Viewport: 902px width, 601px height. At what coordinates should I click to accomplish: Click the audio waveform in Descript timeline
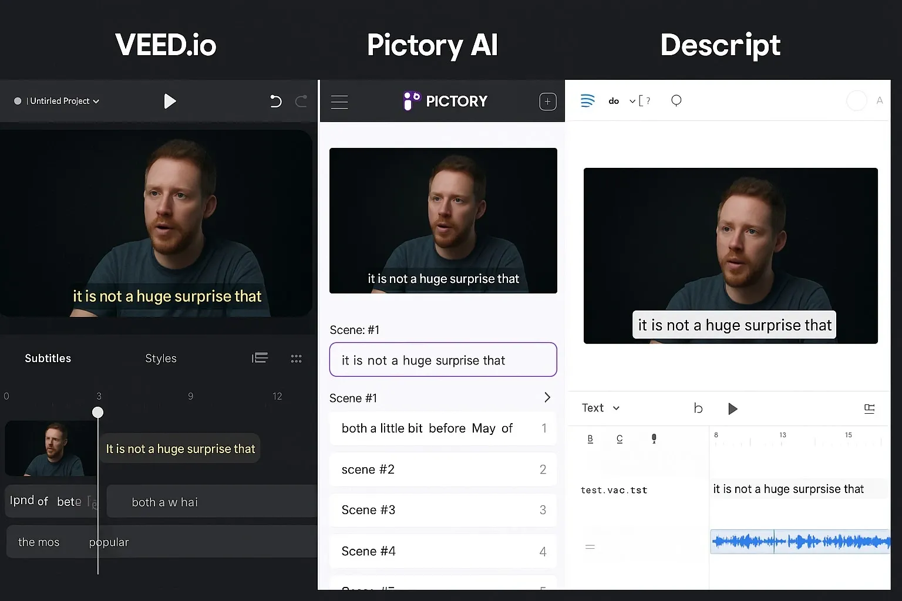point(799,541)
